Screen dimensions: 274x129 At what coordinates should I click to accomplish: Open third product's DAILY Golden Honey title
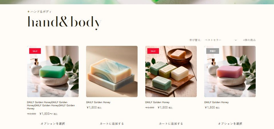157,102
